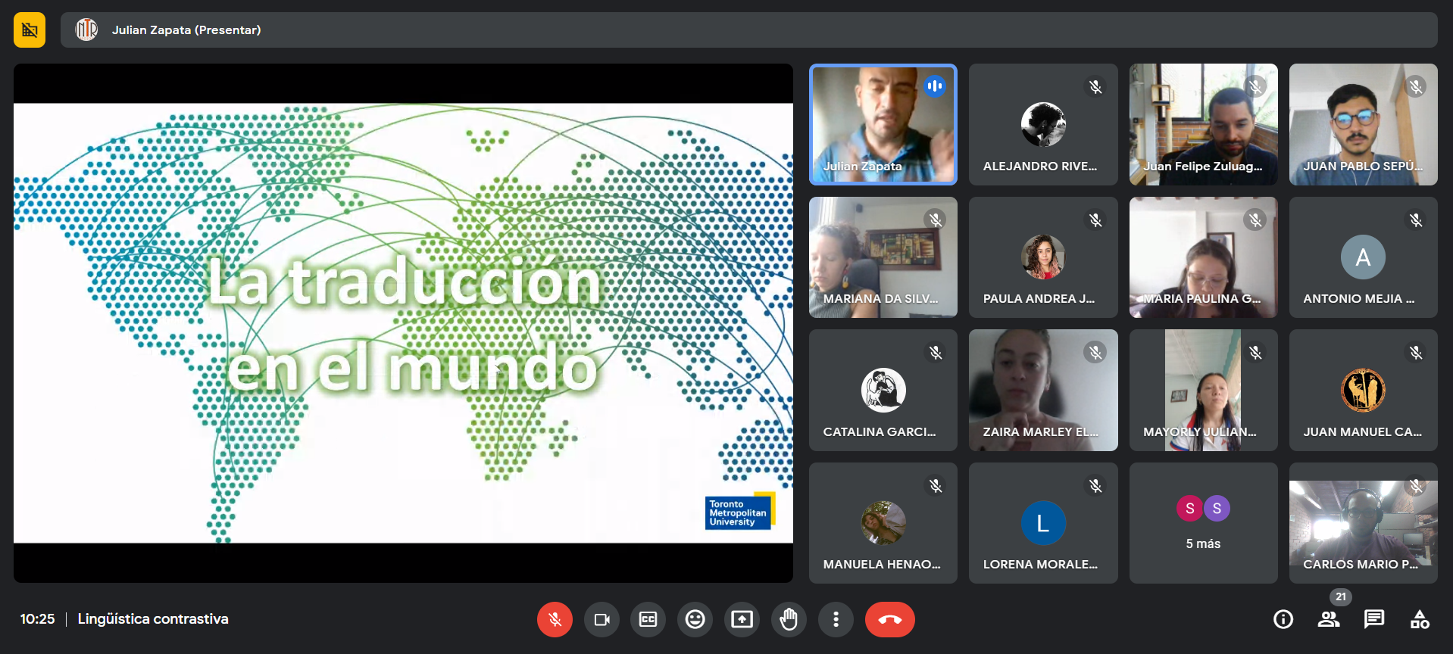Click the muted mic icon on ZAIRA MARLEY's tile
Image resolution: width=1453 pixels, height=654 pixels.
coord(1095,353)
